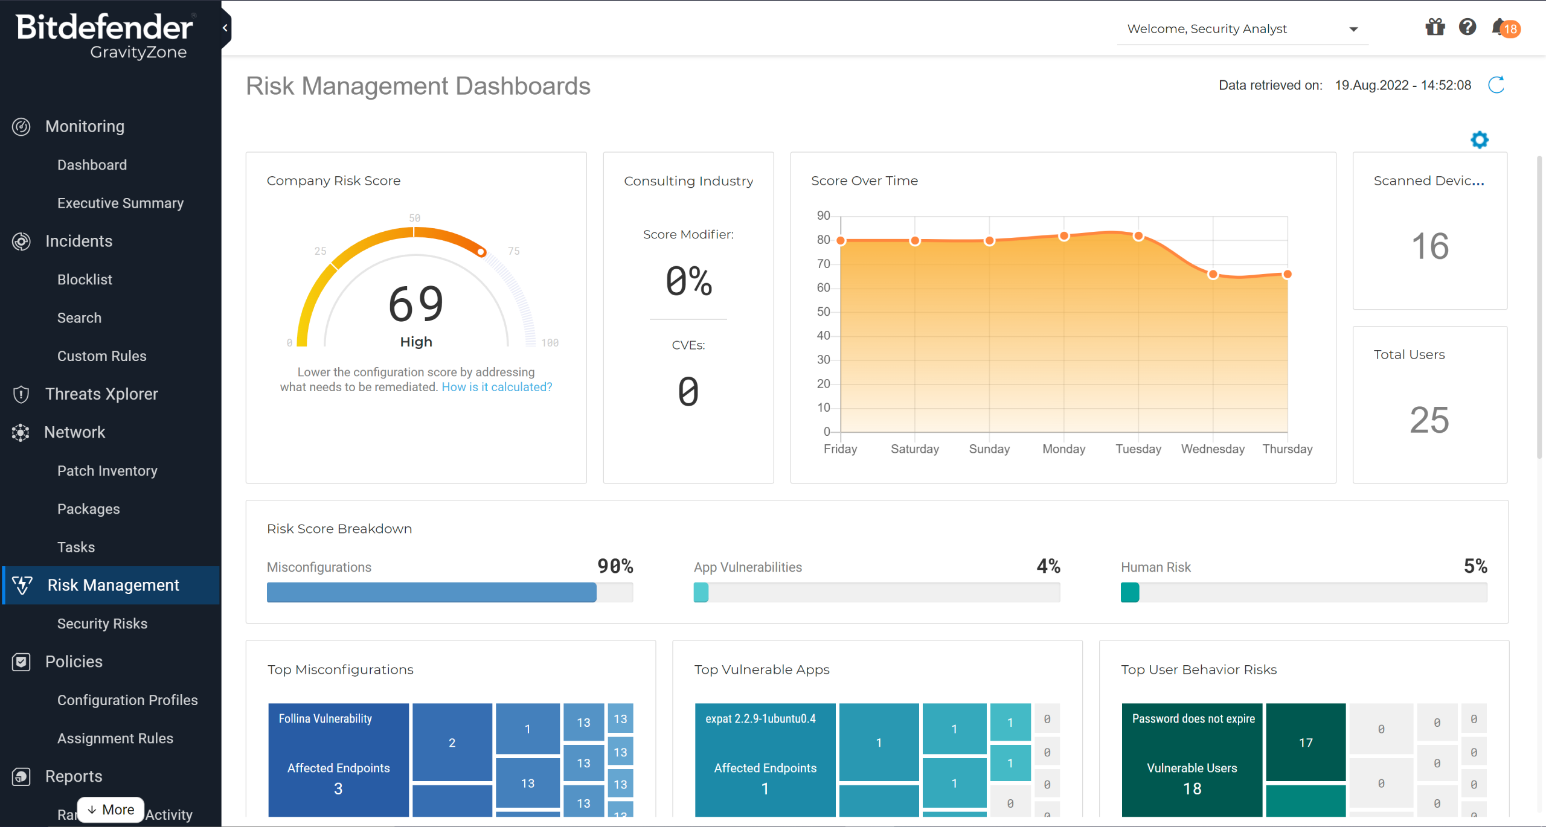Click the help question mark icon
1546x827 pixels.
(1467, 27)
